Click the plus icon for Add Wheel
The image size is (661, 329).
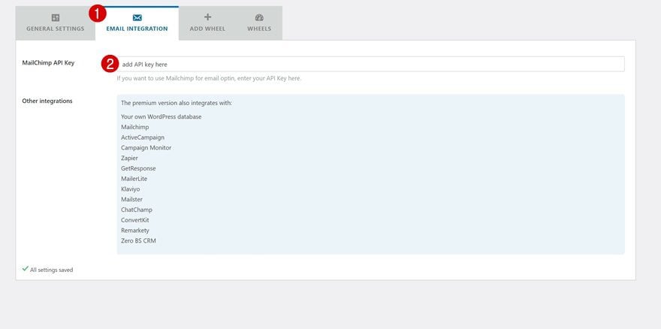(x=207, y=17)
